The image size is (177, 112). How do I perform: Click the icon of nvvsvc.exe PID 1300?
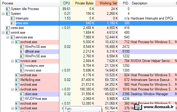pyautogui.click(x=22, y=71)
